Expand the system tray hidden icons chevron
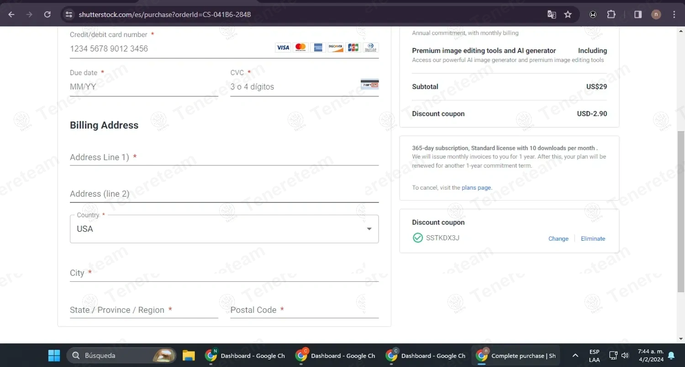 (x=575, y=356)
